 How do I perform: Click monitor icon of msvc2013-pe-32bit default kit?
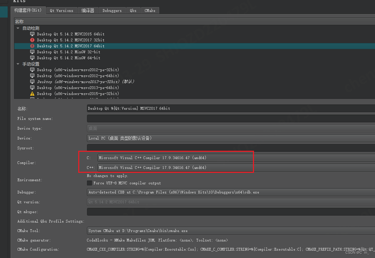pos(32,82)
